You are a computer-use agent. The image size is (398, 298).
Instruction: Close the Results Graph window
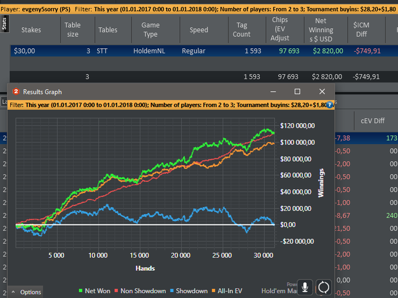click(x=322, y=91)
